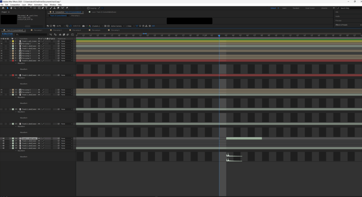Image resolution: width=362 pixels, height=197 pixels.
Task: Open the Audio panel on right
Action: click(338, 16)
